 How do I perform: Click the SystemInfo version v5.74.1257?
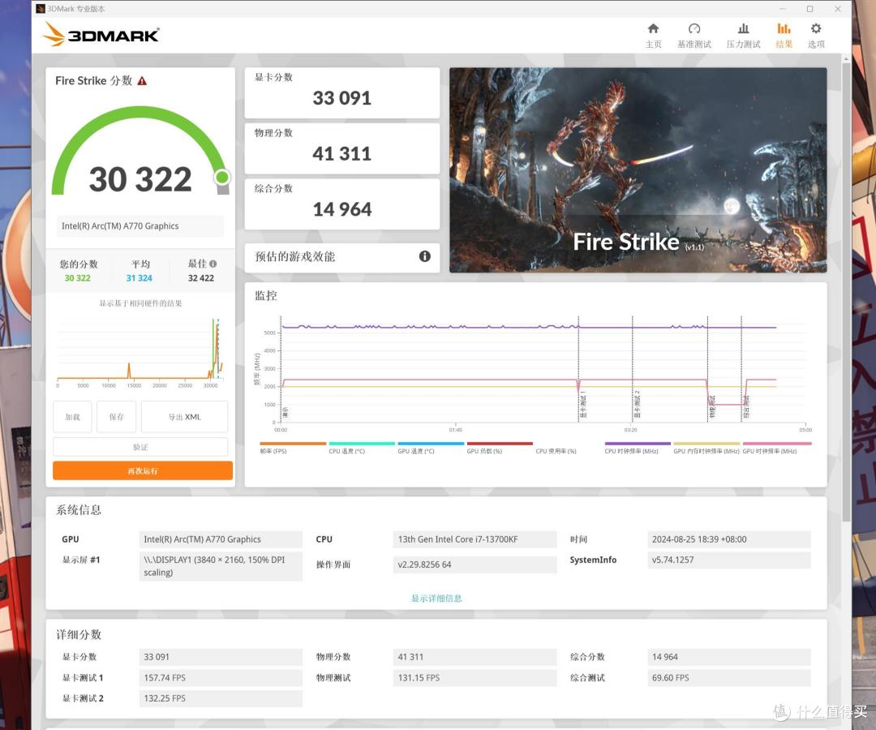pos(728,560)
